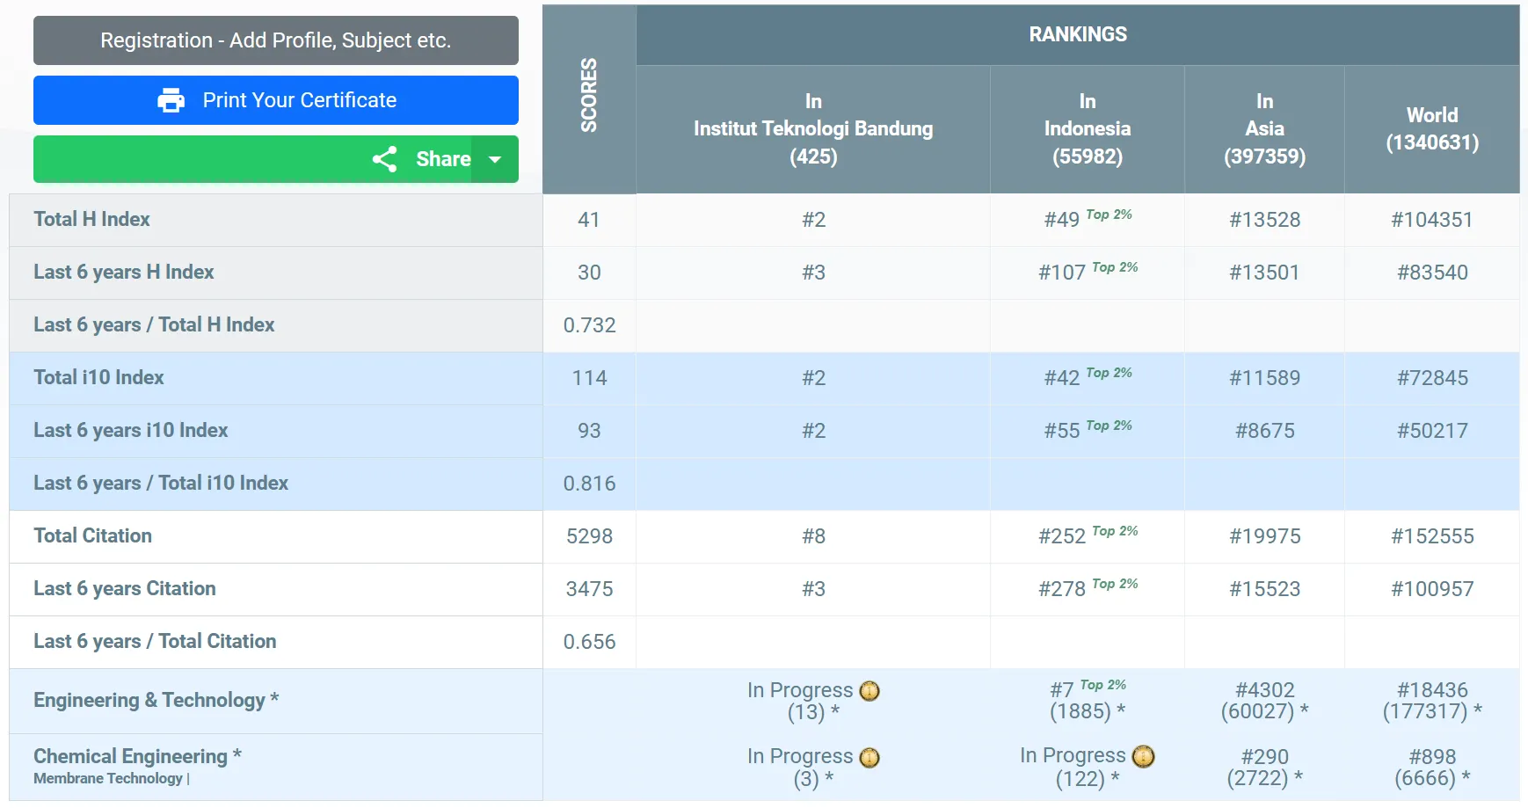Select the Total i10 Index row label
This screenshot has height=808, width=1528.
click(x=98, y=377)
